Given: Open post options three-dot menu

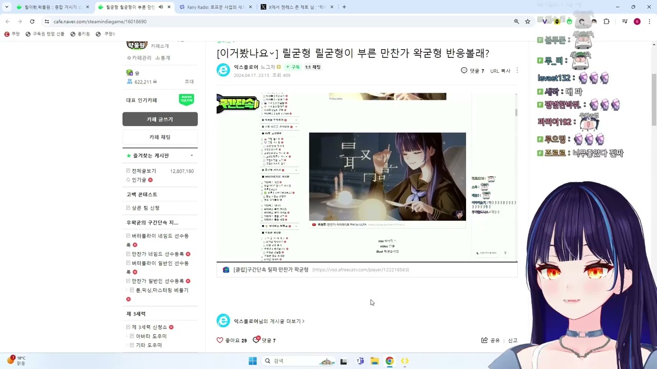Looking at the screenshot, I should point(517,71).
